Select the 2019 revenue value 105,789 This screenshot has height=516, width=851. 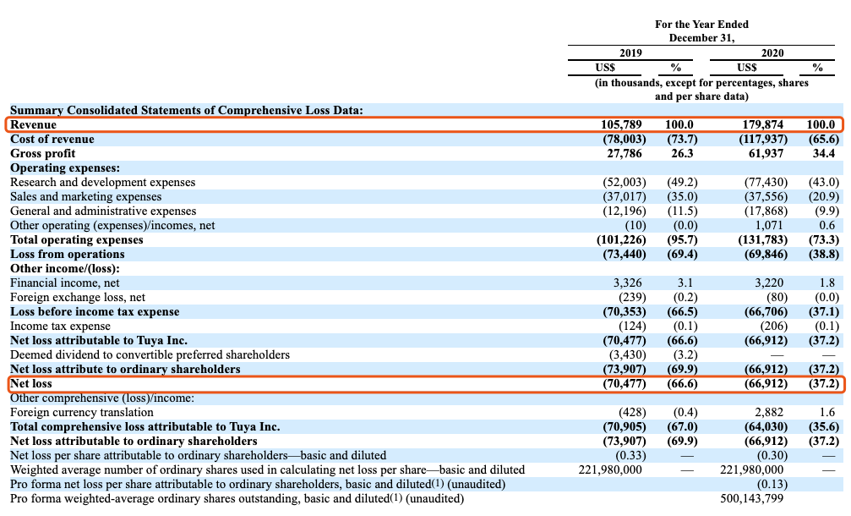pyautogui.click(x=621, y=124)
